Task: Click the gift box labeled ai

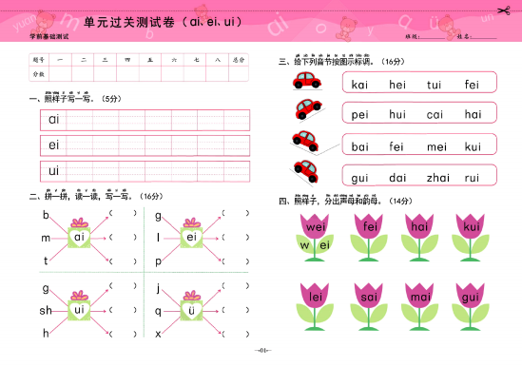Action: coord(79,234)
